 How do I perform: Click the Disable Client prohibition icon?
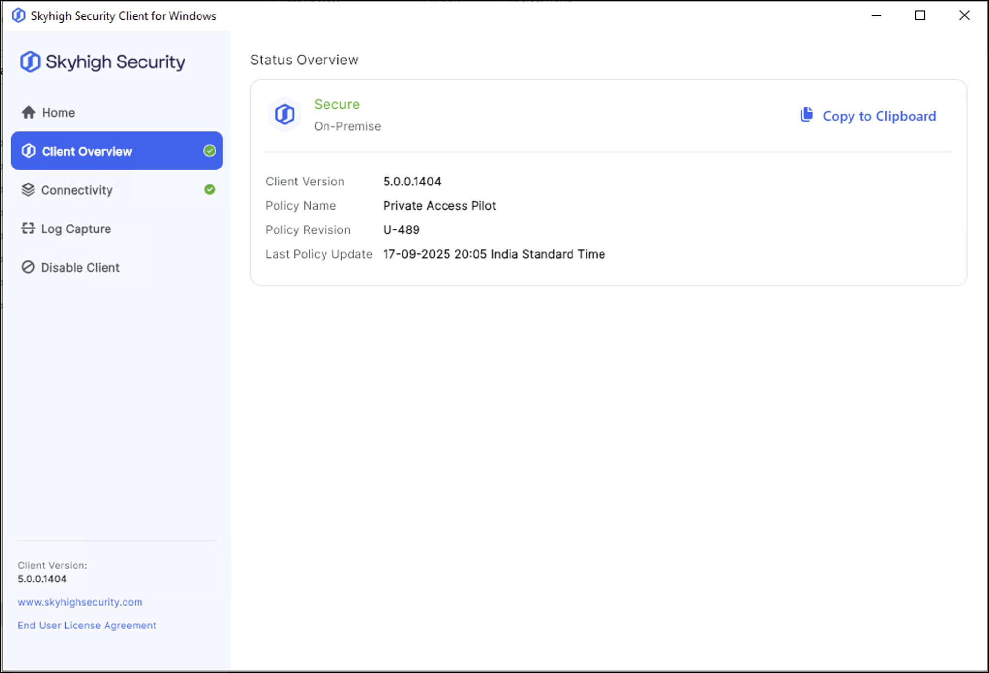coord(28,267)
